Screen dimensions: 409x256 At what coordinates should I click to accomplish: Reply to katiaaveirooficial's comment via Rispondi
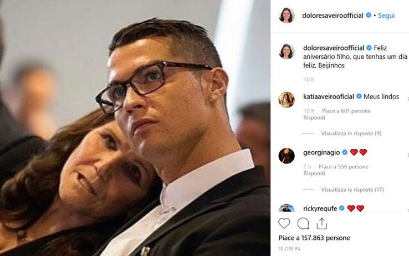pos(314,117)
